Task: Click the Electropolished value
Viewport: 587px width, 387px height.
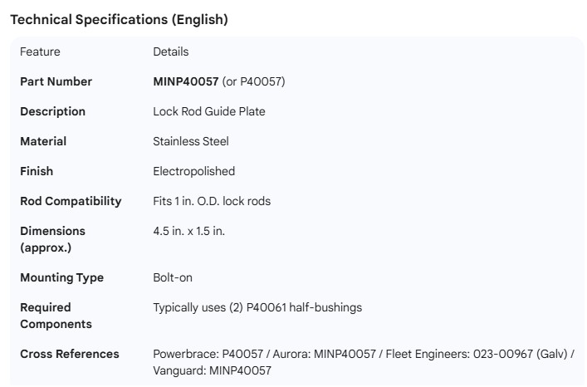Action: click(193, 171)
